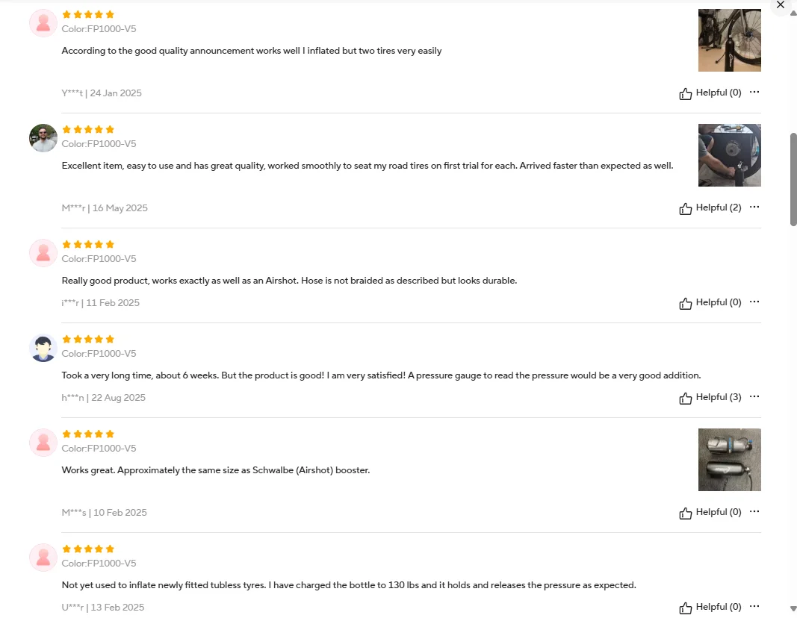This screenshot has width=797, height=624.
Task: Click the vertical scrollbar thumb
Action: click(793, 179)
